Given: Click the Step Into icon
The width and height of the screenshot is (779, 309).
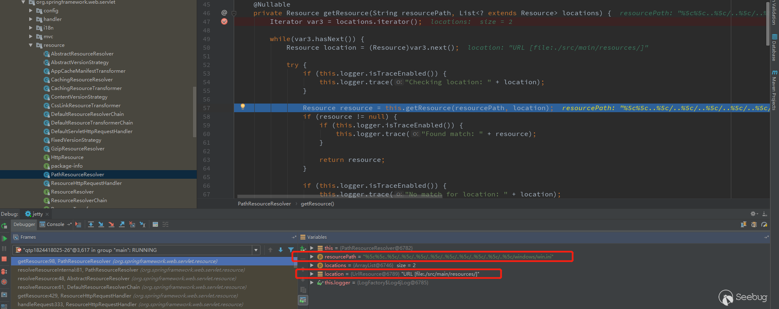Looking at the screenshot, I should 101,224.
